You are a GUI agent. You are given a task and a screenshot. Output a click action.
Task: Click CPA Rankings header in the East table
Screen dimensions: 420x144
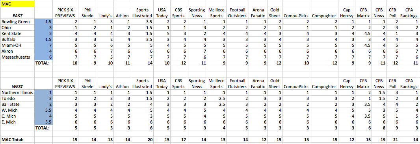(409, 13)
